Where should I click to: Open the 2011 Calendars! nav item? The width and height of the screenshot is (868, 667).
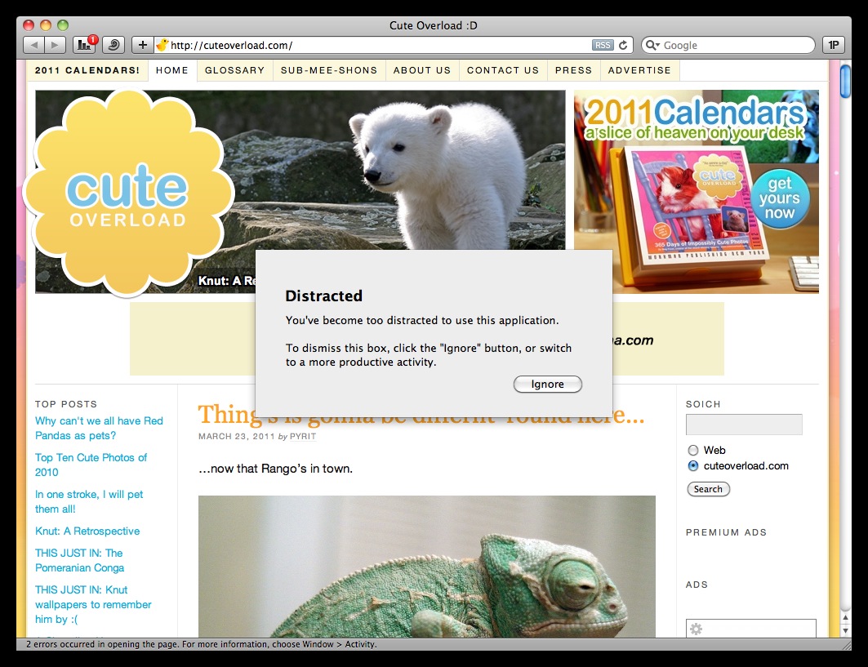click(87, 70)
